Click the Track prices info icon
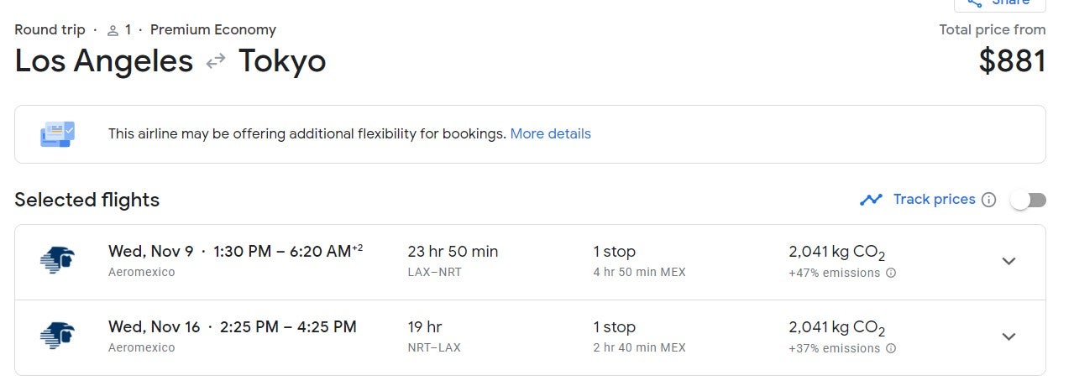1074x391 pixels. [x=988, y=200]
